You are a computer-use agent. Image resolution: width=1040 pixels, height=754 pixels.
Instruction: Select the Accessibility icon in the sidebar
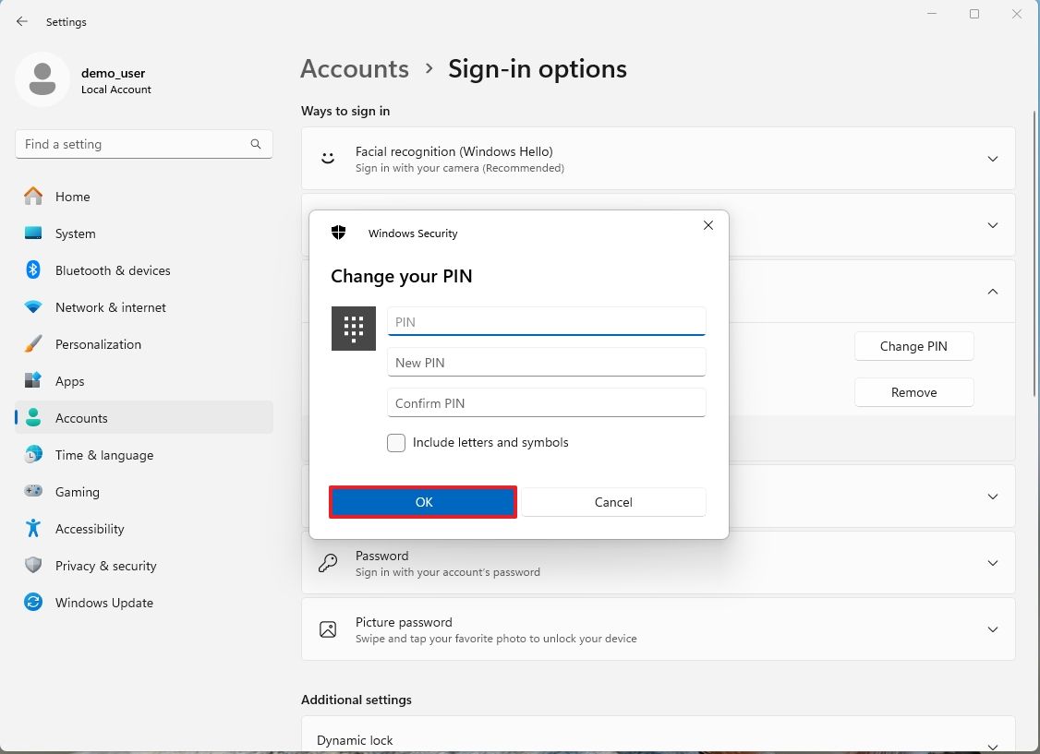click(x=31, y=529)
